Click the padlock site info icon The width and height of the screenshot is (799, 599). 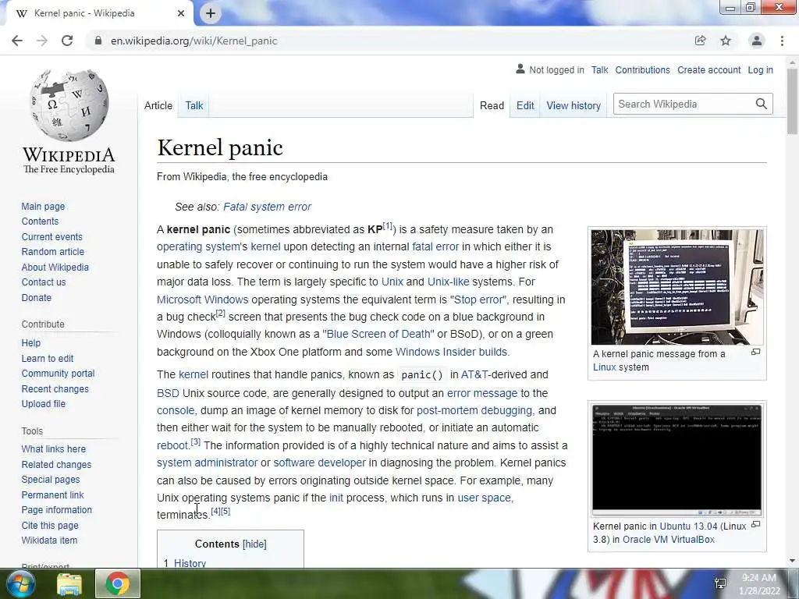[98, 41]
